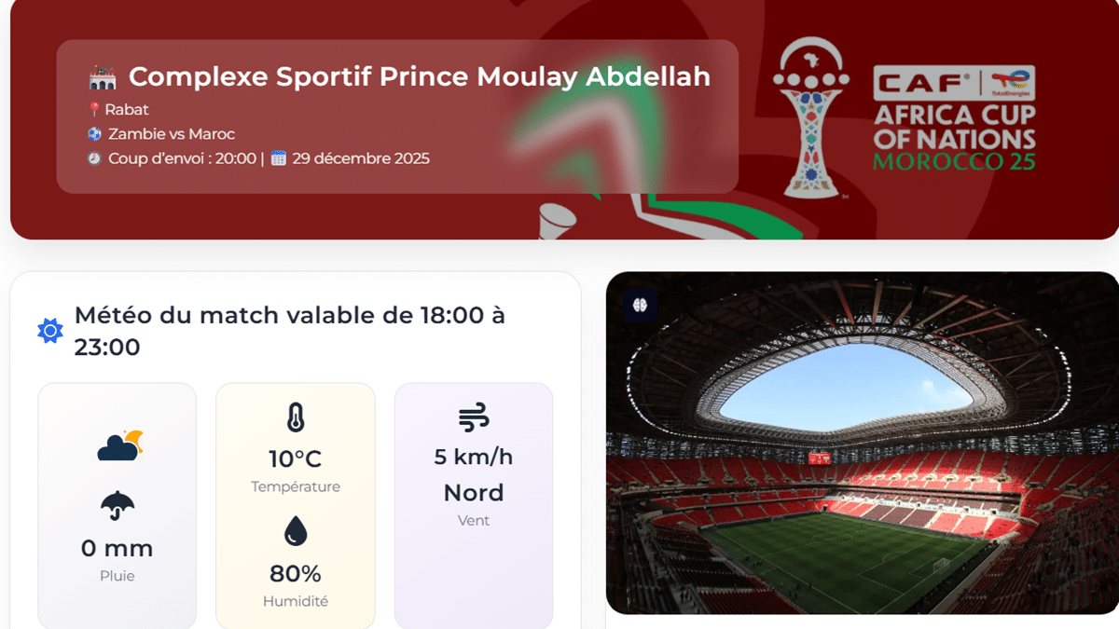1119x629 pixels.
Task: Click the thermometer temperature icon
Action: [296, 417]
